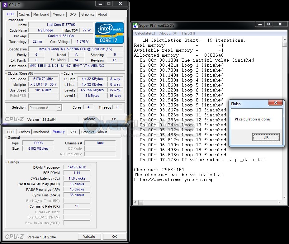Open the Help(H) menu in Super PI

[x=188, y=33]
